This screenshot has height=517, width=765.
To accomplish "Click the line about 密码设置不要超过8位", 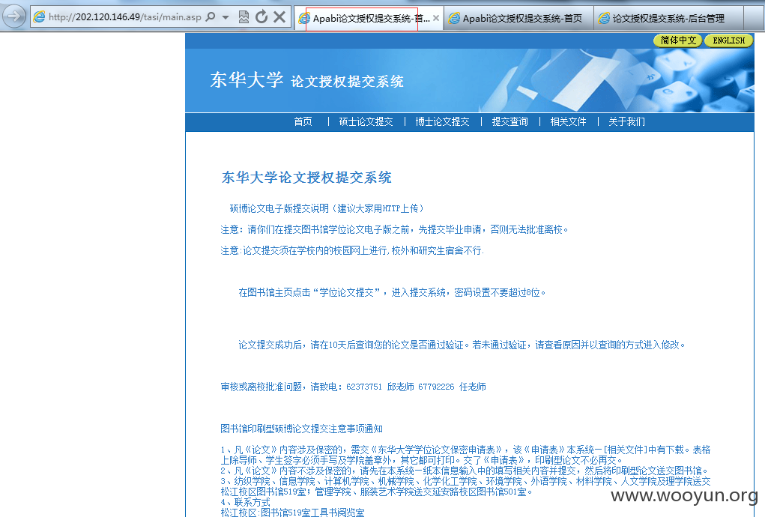I will tap(392, 293).
